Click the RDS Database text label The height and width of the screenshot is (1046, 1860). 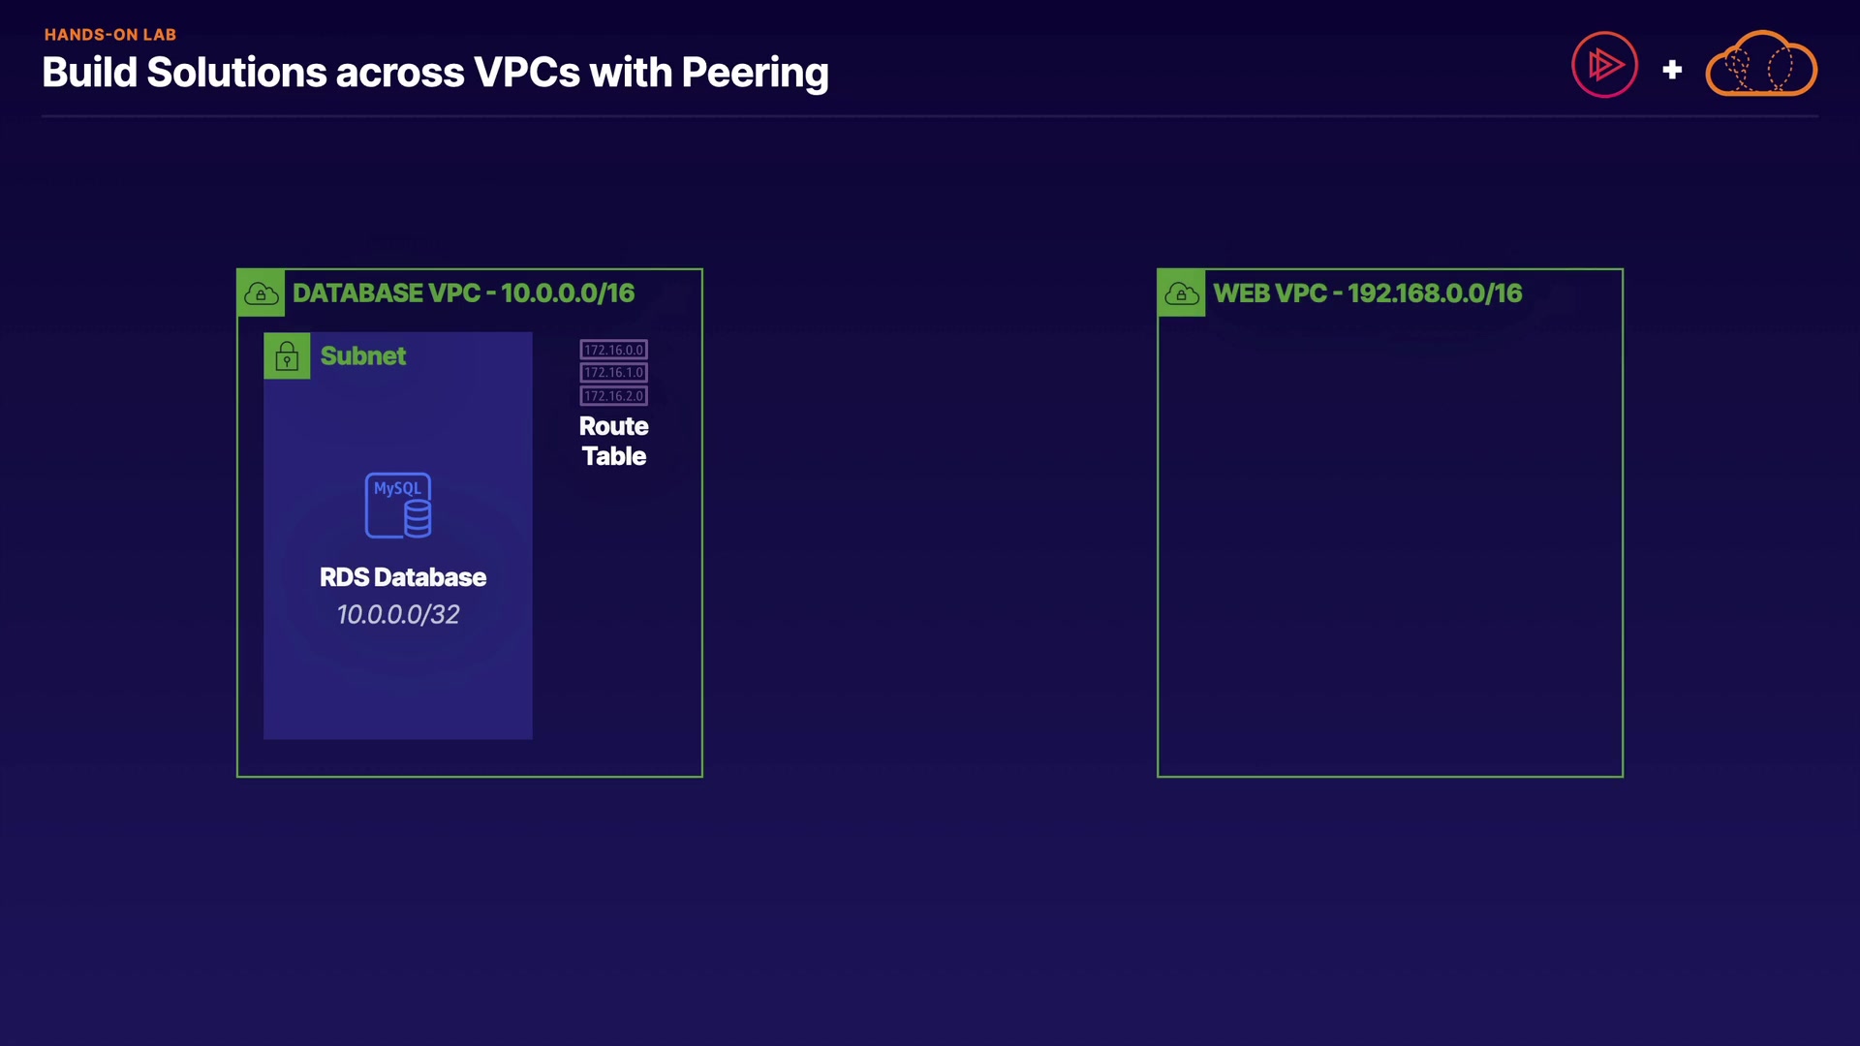pyautogui.click(x=403, y=577)
